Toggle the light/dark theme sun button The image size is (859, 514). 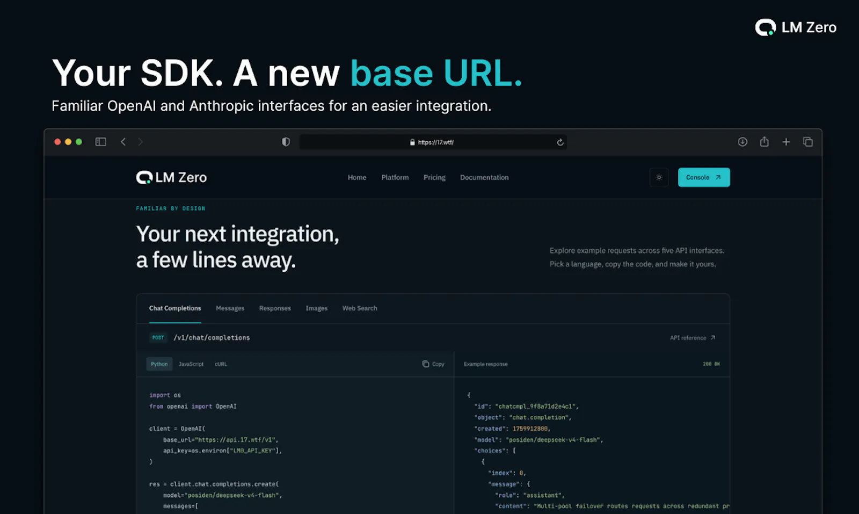[x=659, y=177]
